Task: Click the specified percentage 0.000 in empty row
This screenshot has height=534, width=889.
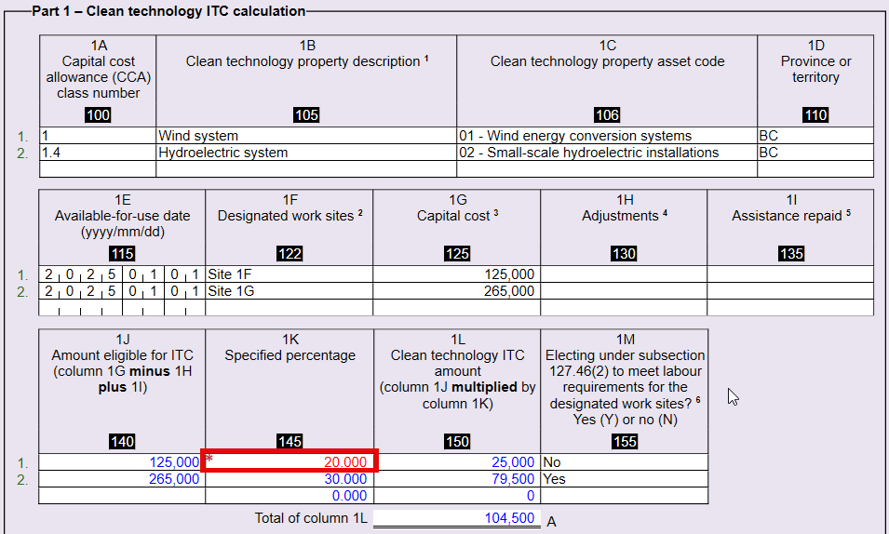Action: pyautogui.click(x=290, y=496)
